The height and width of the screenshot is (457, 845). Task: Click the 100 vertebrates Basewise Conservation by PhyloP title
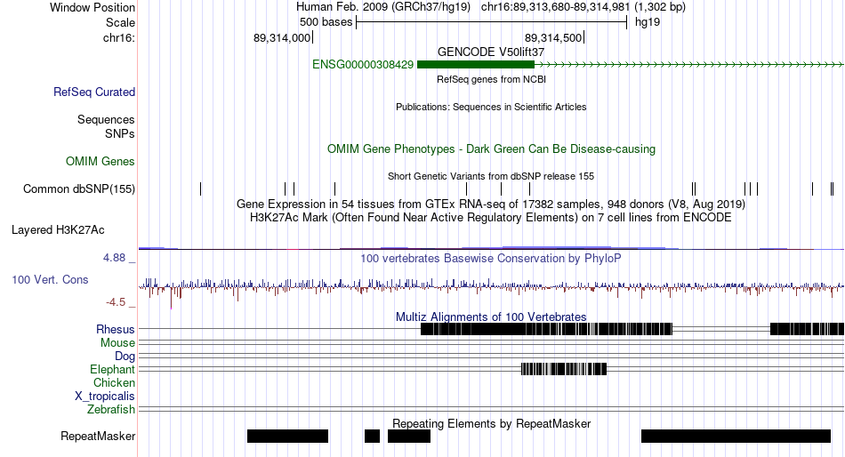[x=491, y=259]
